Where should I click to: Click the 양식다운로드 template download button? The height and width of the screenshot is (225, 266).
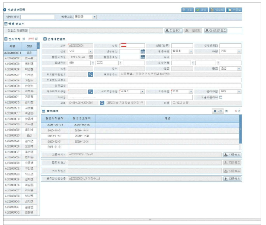pyautogui.click(x=216, y=31)
